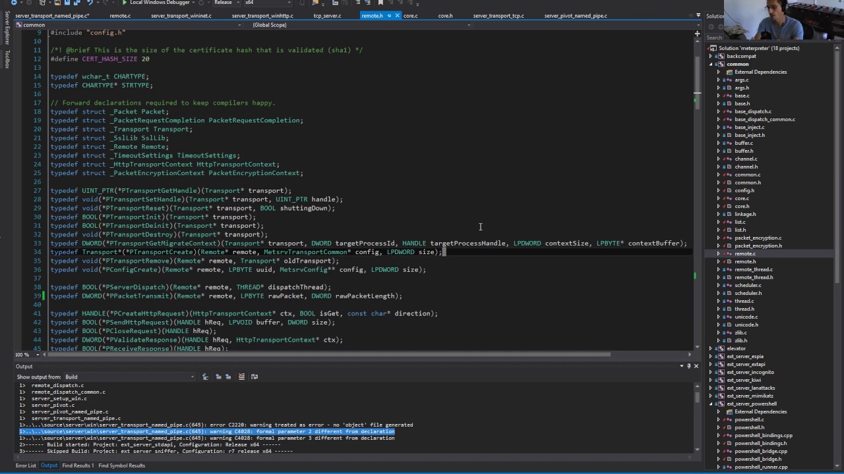
Task: Select scheduler.c in Solution Explorer
Action: (748, 285)
